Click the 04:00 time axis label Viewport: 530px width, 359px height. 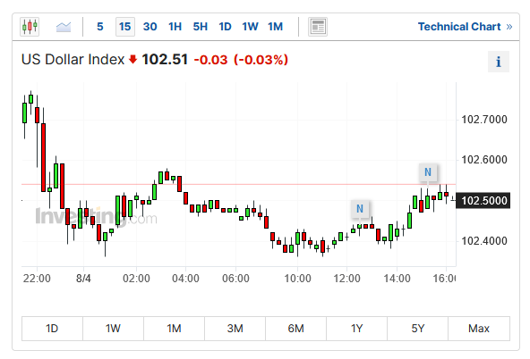coord(185,279)
